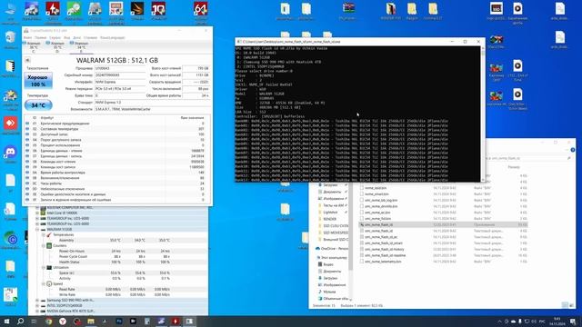Collapse the Counters node under WALRAM
The image size is (582, 327).
[x=44, y=246]
